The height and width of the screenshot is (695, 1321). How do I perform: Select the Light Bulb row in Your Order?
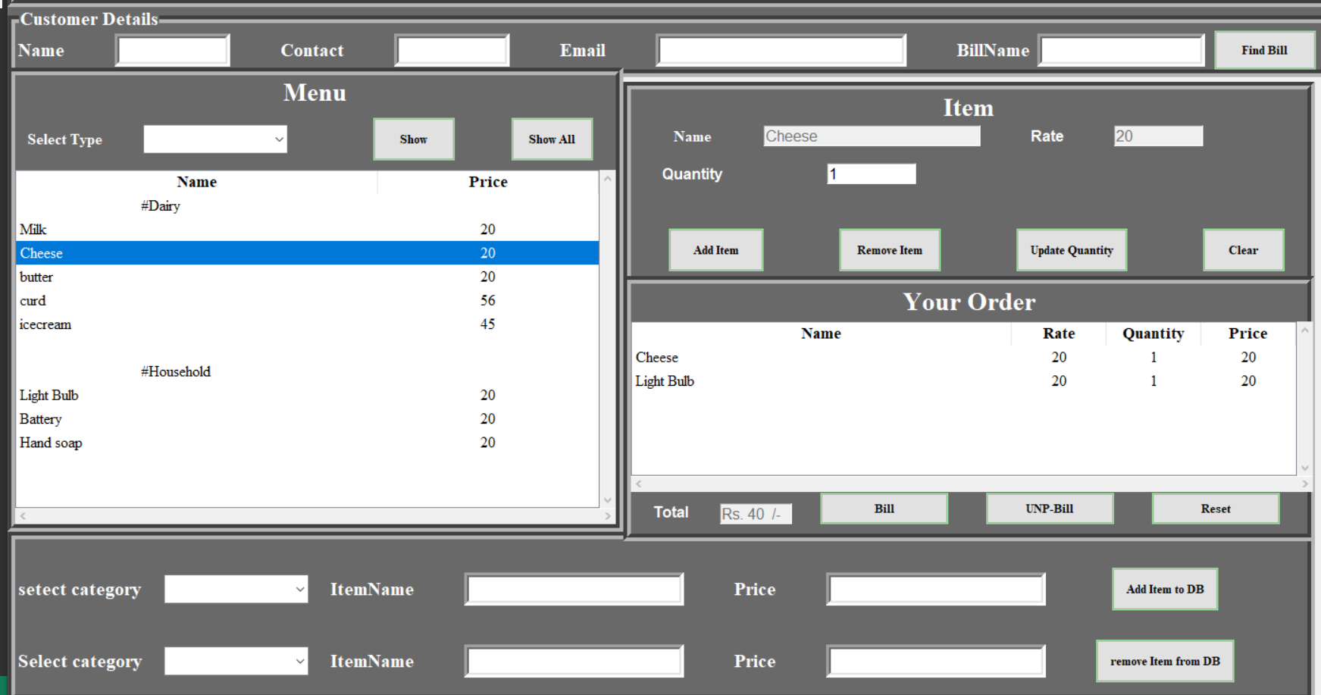pyautogui.click(x=834, y=380)
